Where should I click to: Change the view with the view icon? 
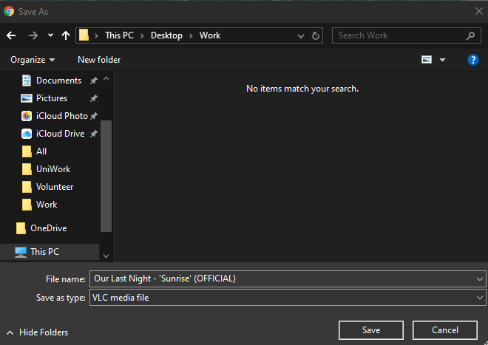(427, 59)
